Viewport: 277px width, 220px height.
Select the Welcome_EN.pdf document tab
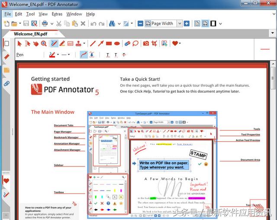(x=31, y=34)
